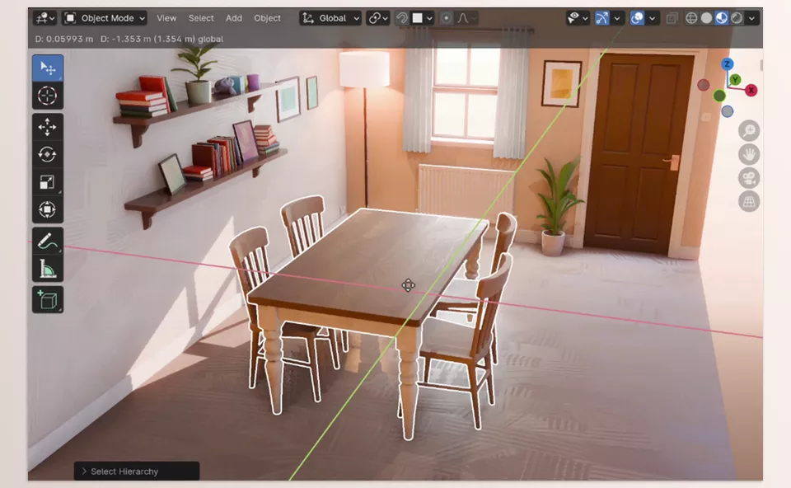Activate the Measure tool
791x488 pixels.
click(x=47, y=266)
